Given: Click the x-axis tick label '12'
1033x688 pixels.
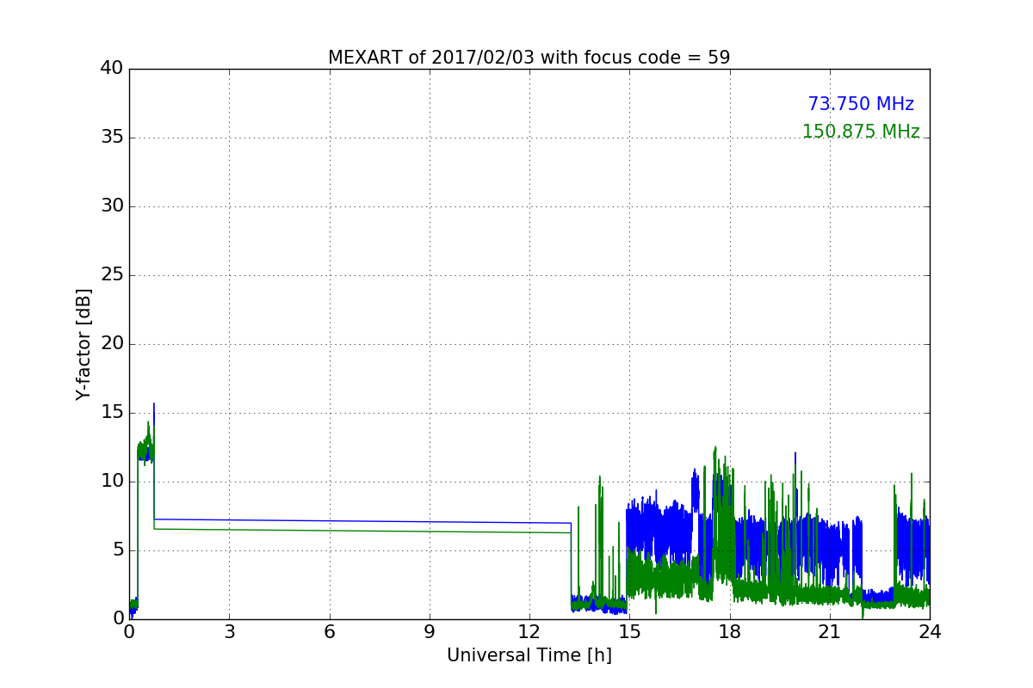Looking at the screenshot, I should point(529,632).
